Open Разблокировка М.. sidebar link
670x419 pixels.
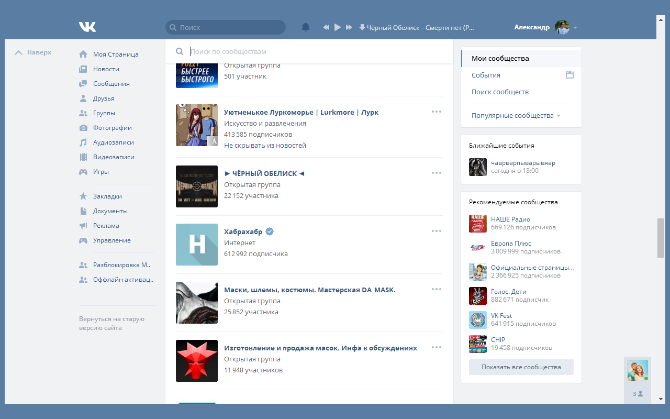pyautogui.click(x=122, y=264)
